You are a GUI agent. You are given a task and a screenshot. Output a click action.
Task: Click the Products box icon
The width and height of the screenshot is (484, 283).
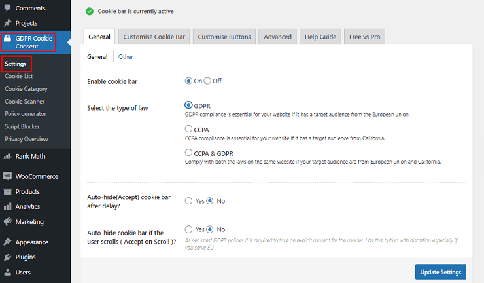(x=7, y=192)
